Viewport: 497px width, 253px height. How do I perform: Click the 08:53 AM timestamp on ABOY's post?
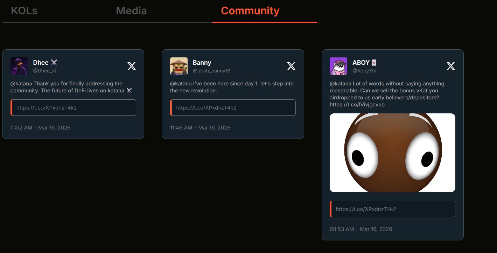[361, 229]
